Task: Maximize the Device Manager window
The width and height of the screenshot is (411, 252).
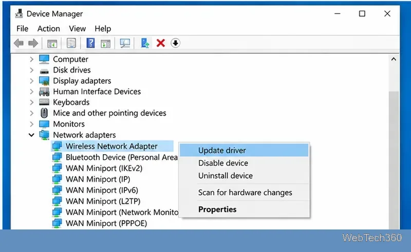Action: 362,14
